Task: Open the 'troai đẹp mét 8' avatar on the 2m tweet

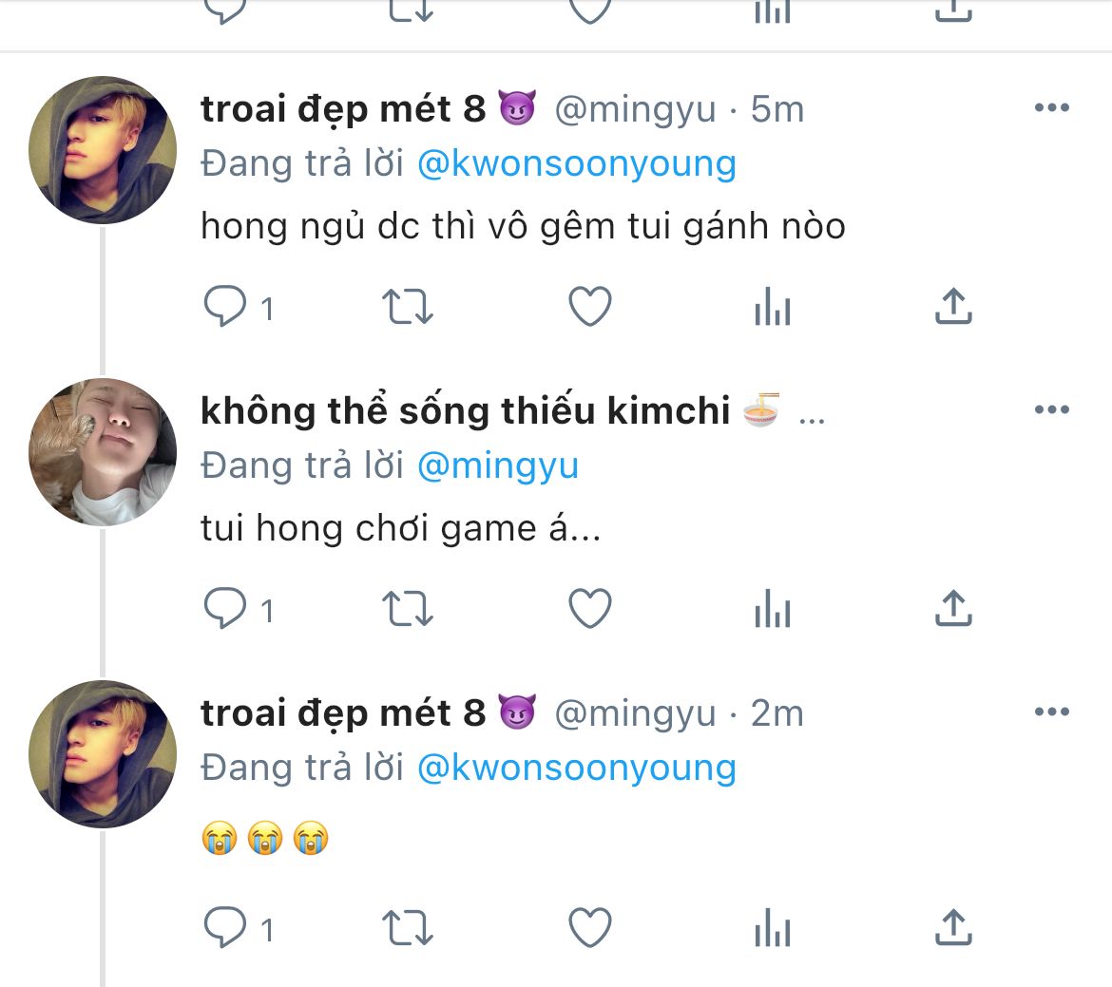Action: [x=103, y=754]
